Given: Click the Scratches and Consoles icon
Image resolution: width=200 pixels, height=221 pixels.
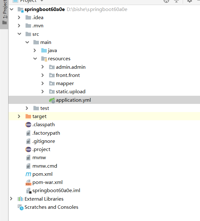Looking at the screenshot, I should pos(20,207).
